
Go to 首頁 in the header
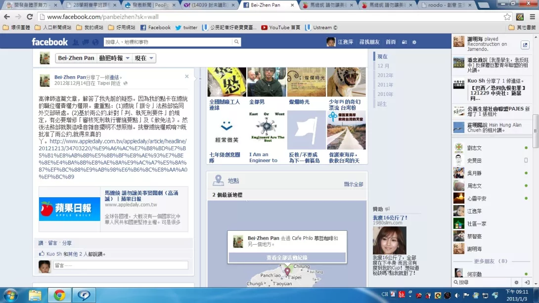[391, 42]
